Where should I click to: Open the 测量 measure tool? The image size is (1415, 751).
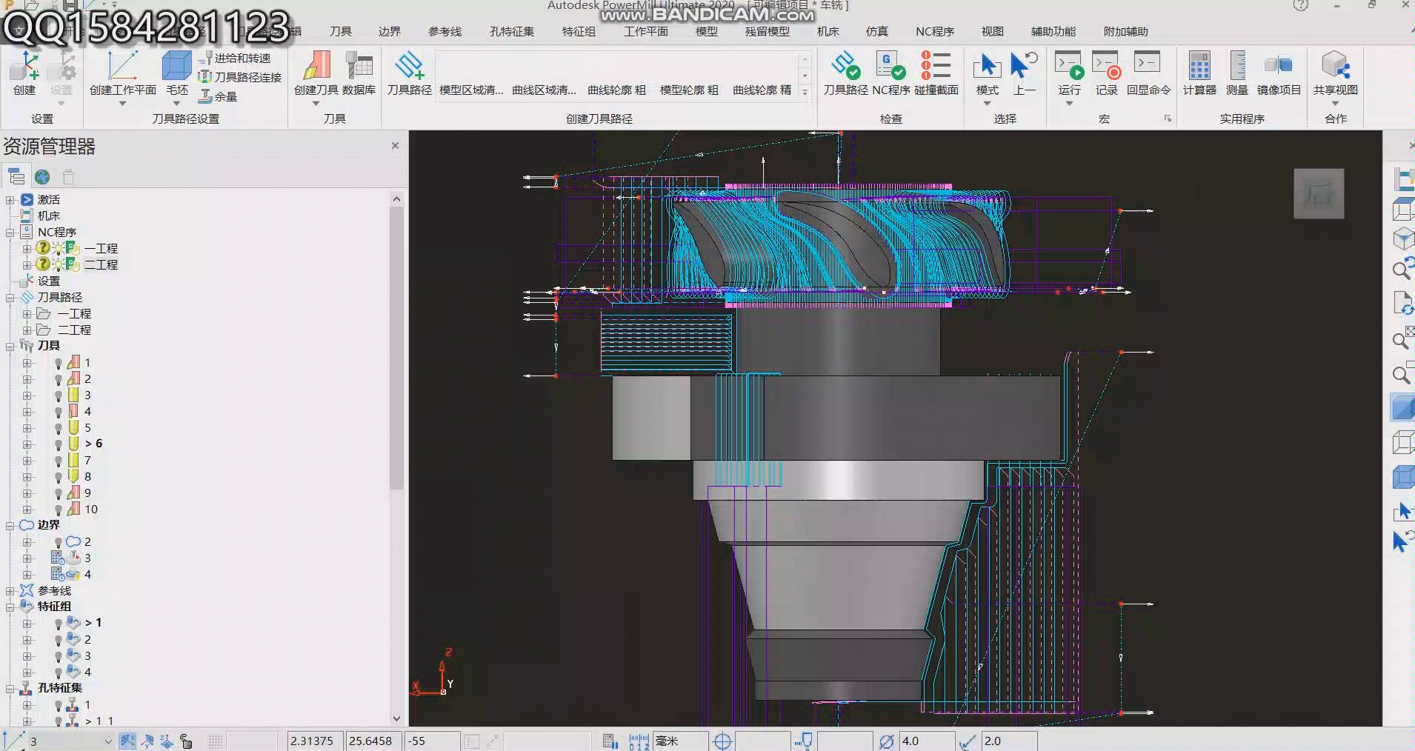[x=1236, y=73]
